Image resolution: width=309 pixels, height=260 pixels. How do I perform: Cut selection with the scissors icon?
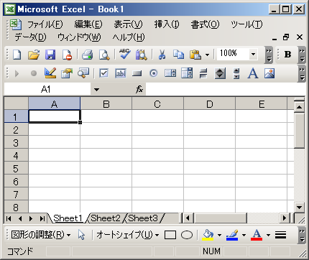click(x=162, y=55)
